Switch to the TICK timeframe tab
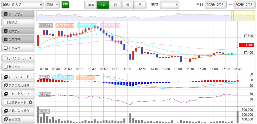The width and height of the screenshot is (257, 124). pyautogui.click(x=91, y=5)
